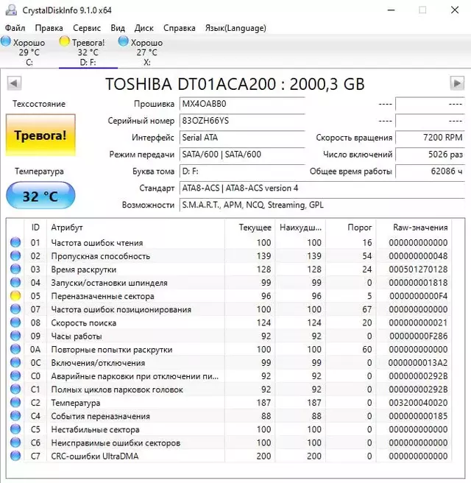Click the blue status orb for disk X:
The image size is (471, 483).
coord(123,41)
